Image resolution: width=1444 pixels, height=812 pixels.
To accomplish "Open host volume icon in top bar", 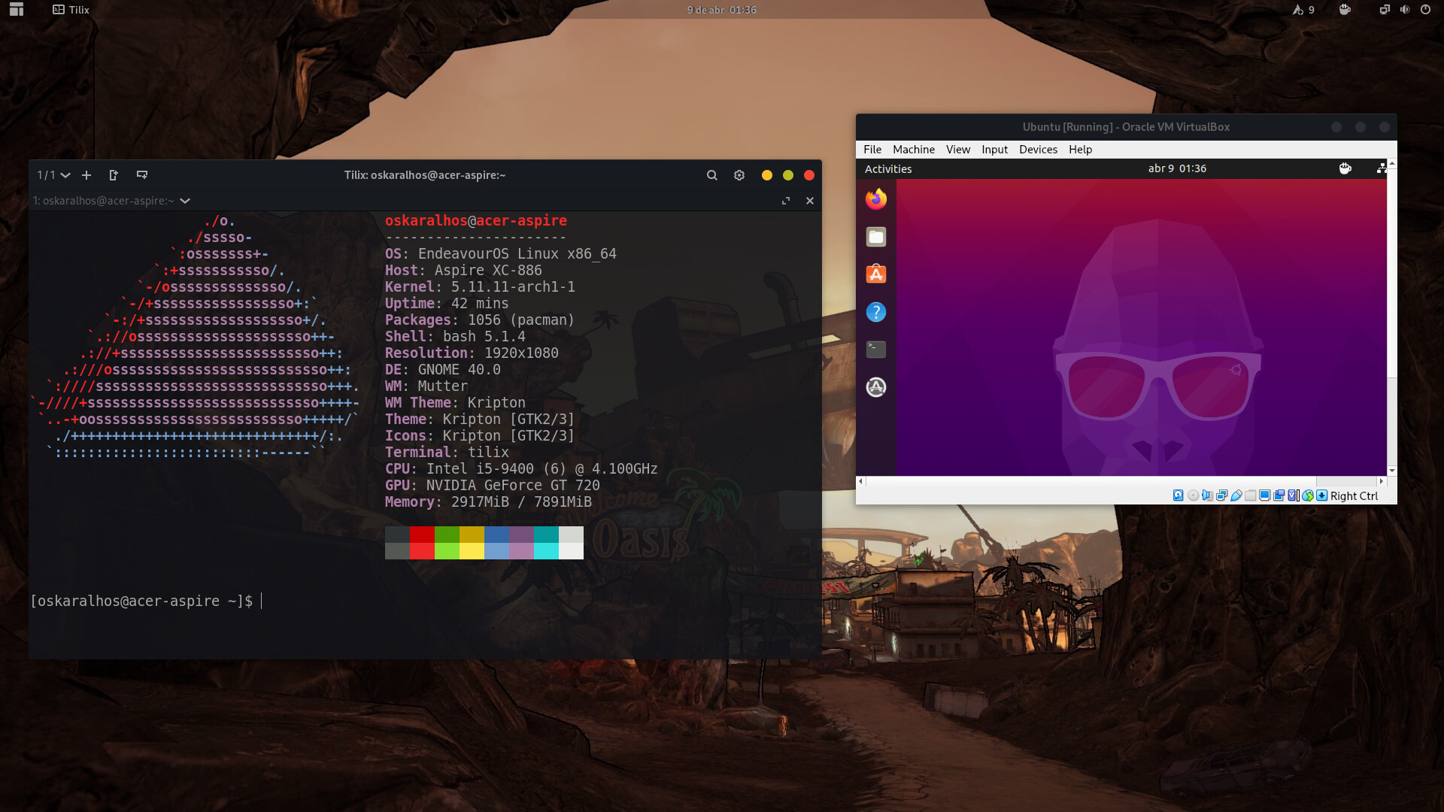I will coord(1405,10).
